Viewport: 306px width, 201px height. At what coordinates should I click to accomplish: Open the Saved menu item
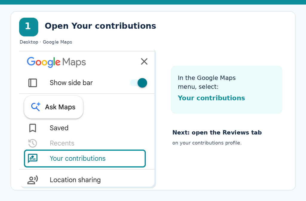pos(87,128)
